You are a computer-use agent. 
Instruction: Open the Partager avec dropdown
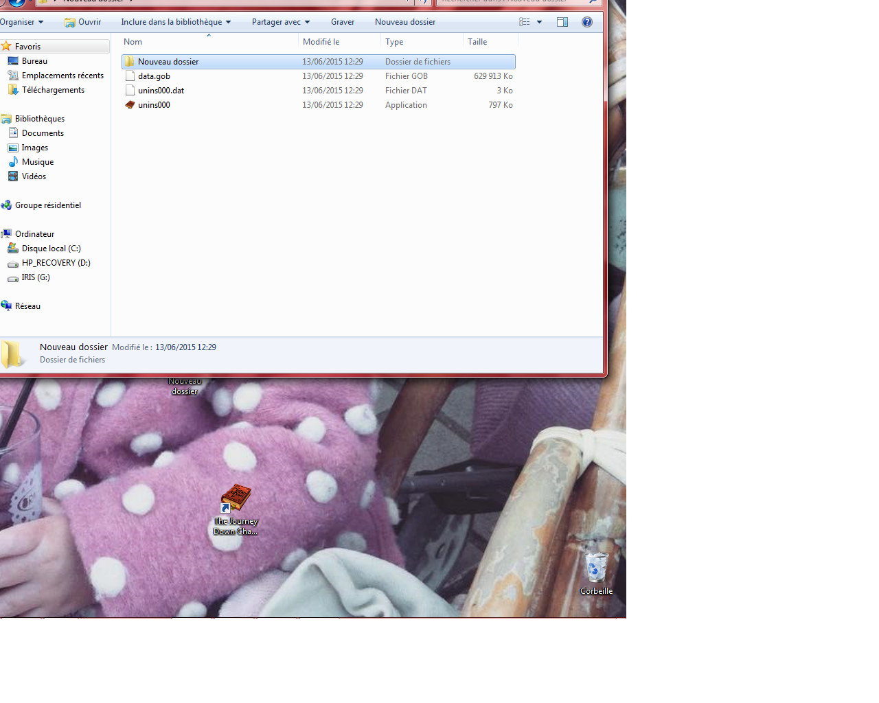click(x=281, y=22)
